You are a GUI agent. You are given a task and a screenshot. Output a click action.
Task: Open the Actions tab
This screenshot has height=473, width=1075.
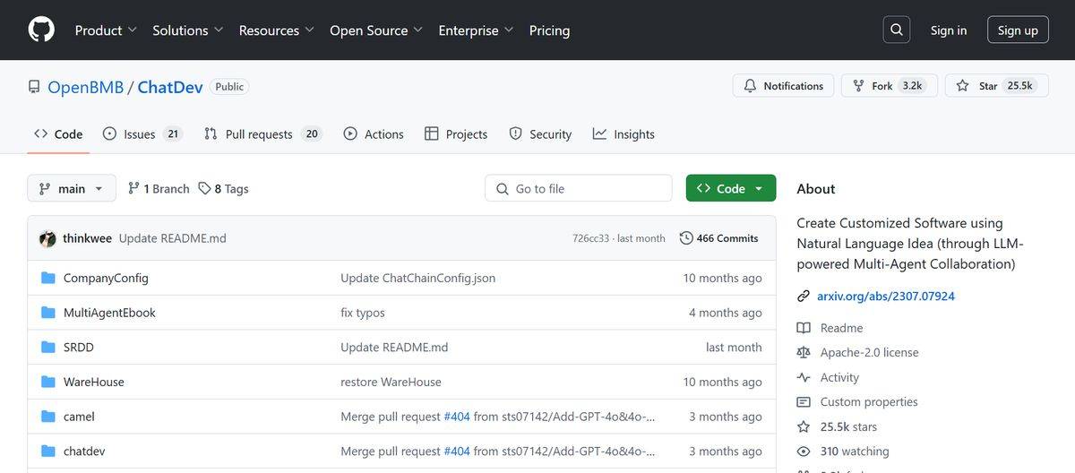tap(374, 133)
